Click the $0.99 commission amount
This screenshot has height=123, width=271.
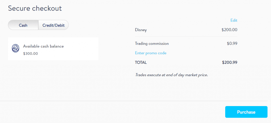[232, 44]
